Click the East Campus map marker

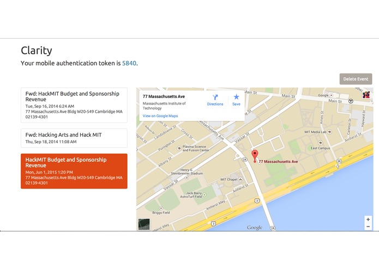(x=320, y=143)
